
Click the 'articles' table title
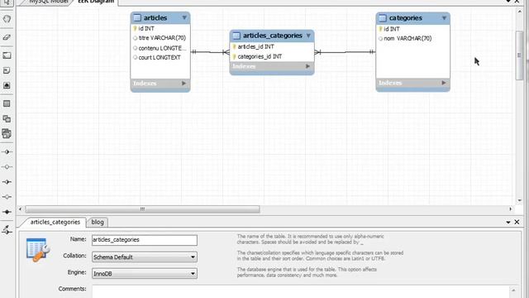[155, 18]
